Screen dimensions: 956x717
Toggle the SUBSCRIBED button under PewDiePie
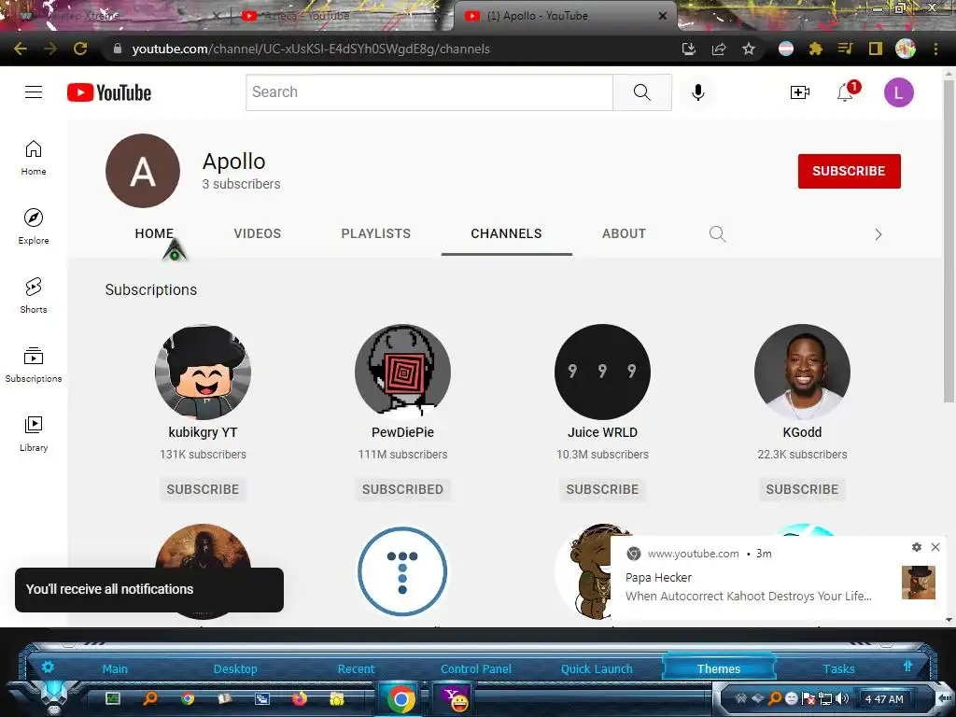tap(402, 489)
